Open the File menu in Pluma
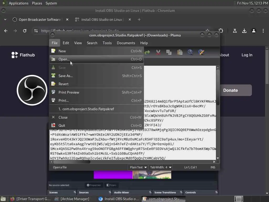 55,43
